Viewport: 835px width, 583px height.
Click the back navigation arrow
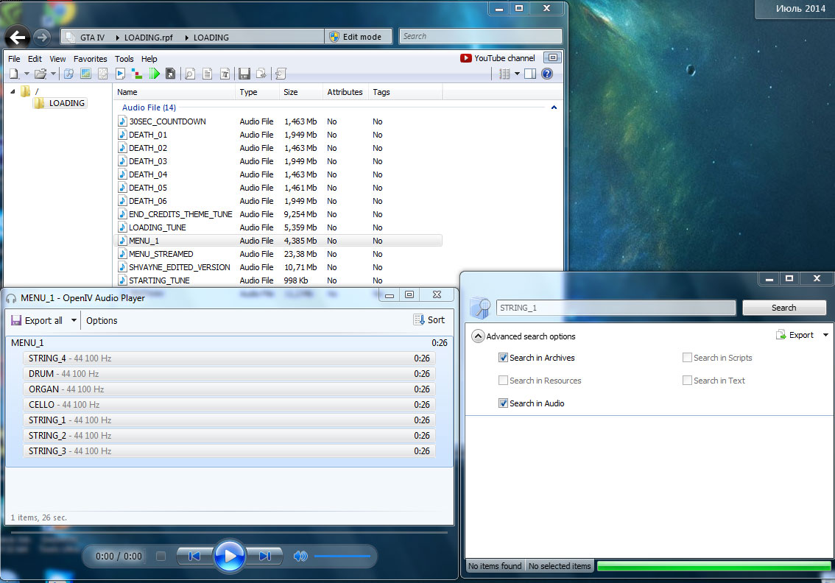(x=18, y=37)
